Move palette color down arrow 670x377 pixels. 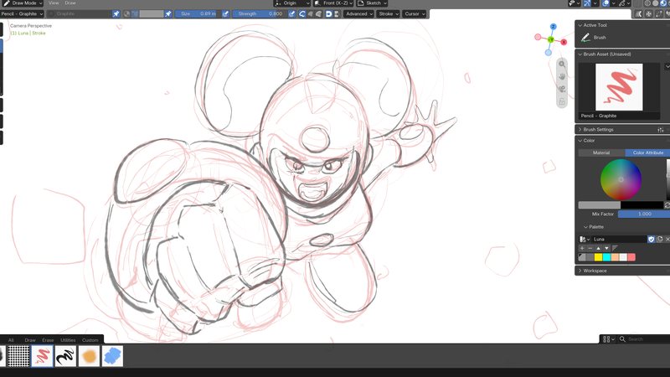pyautogui.click(x=606, y=248)
